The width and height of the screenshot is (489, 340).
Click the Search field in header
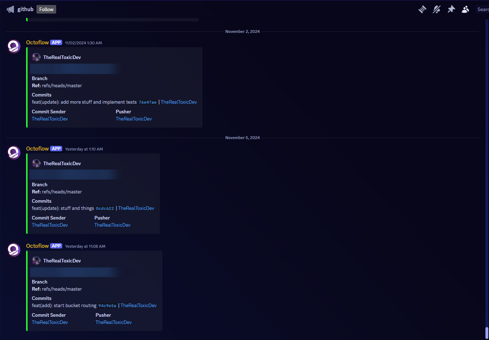[x=482, y=10]
